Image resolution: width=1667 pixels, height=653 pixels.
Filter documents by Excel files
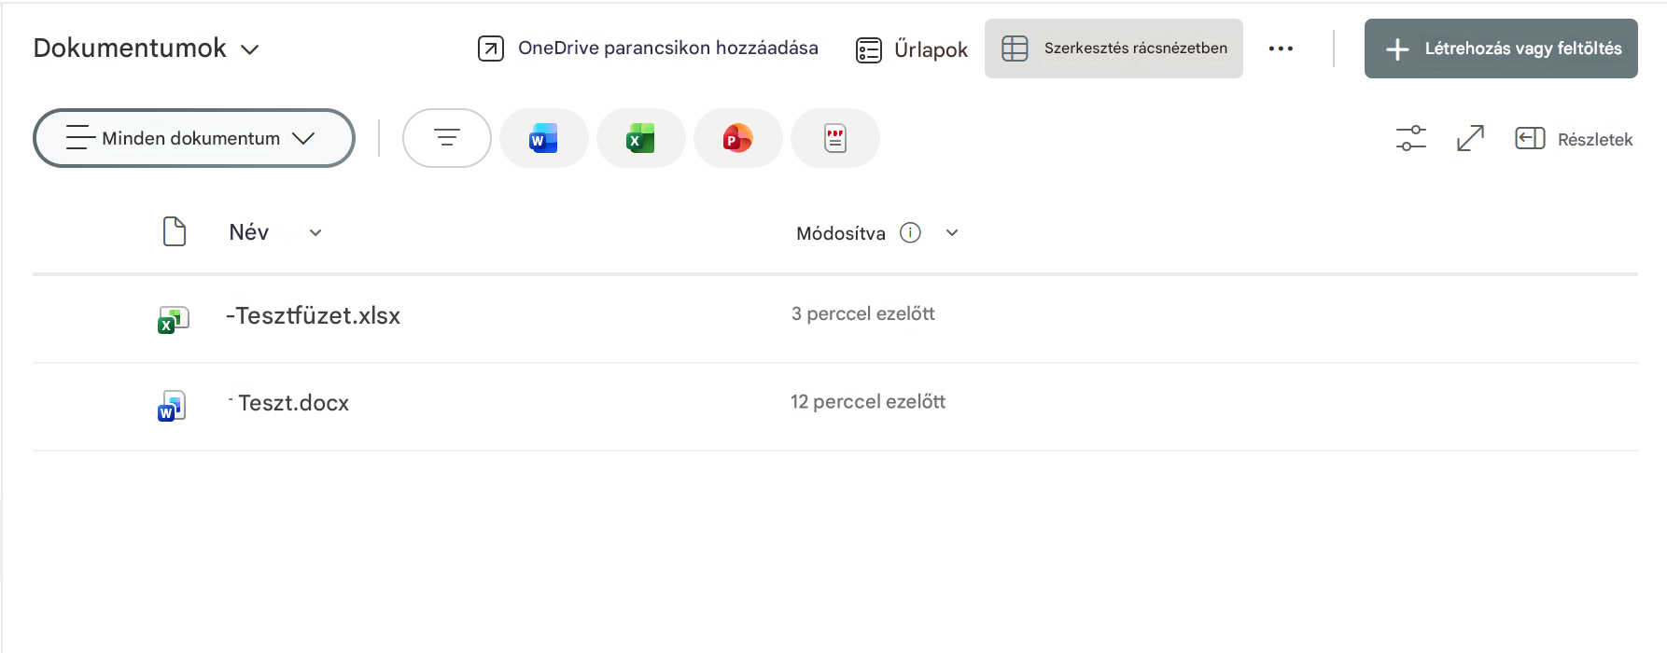click(x=640, y=138)
